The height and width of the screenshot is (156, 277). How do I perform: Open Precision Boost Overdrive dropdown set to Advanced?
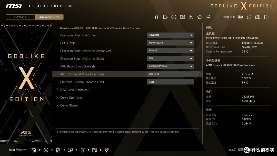(x=170, y=35)
